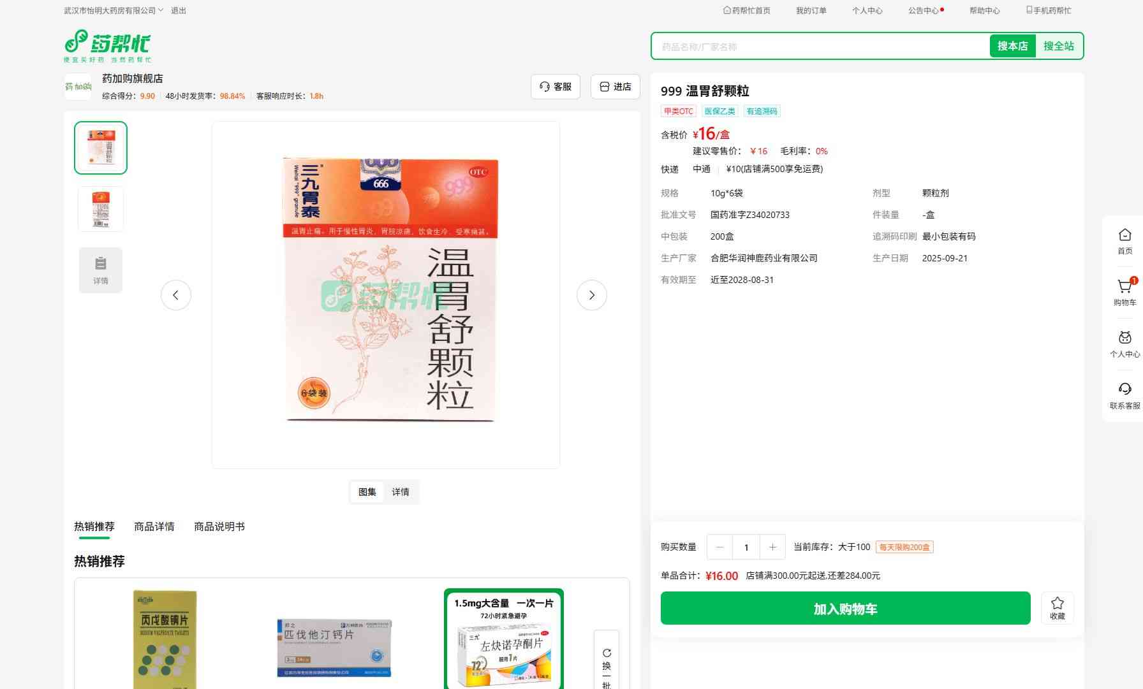Image resolution: width=1143 pixels, height=689 pixels.
Task: Focus the drug name search field
Action: click(x=820, y=47)
